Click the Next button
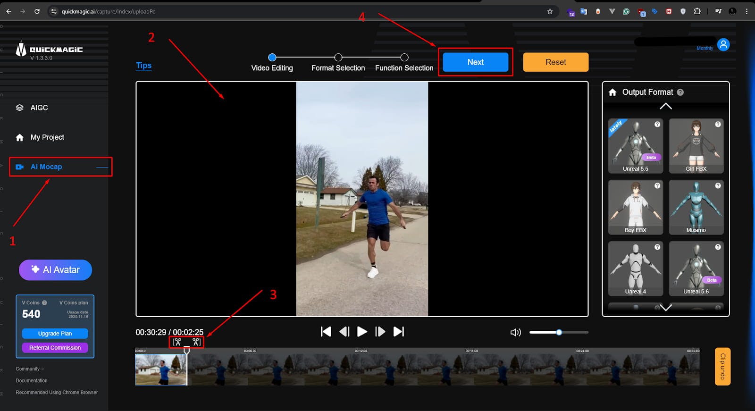The height and width of the screenshot is (411, 755). point(475,62)
